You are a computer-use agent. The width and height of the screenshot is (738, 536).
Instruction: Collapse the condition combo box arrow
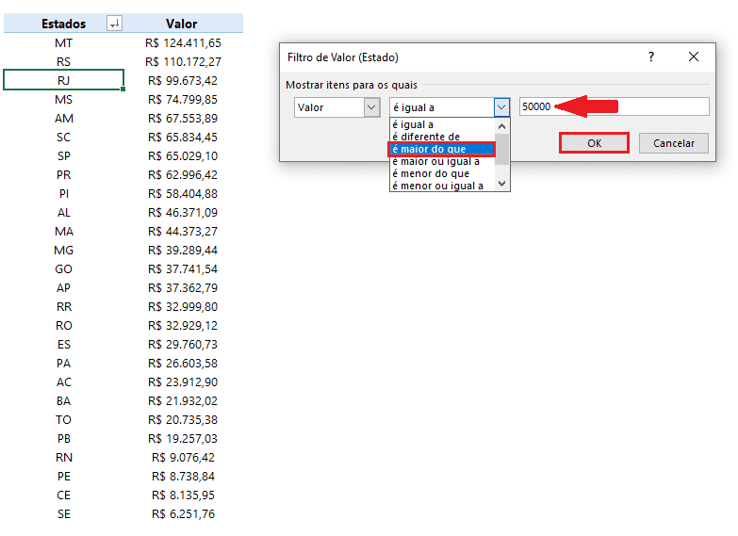pos(501,107)
